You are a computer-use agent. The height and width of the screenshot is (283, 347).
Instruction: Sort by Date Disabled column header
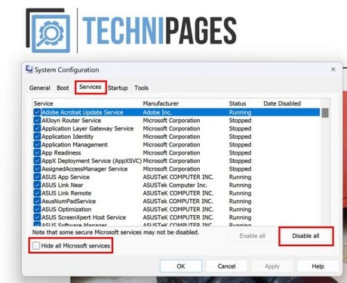[282, 103]
